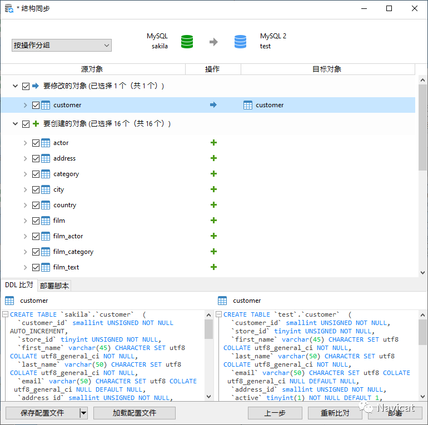Viewport: 428px width, 425px height.
Task: Click the film_text table icon
Action: 46,267
